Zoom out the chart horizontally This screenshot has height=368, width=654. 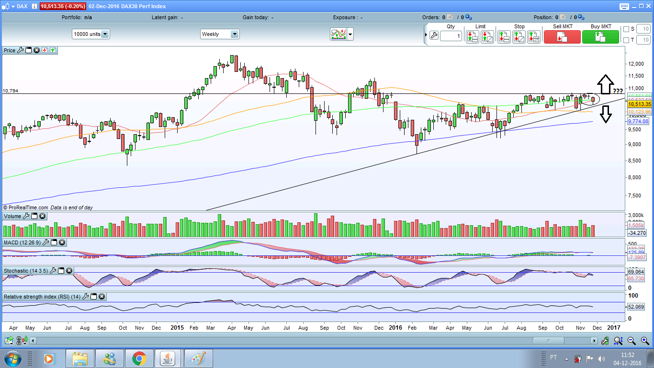(632, 341)
